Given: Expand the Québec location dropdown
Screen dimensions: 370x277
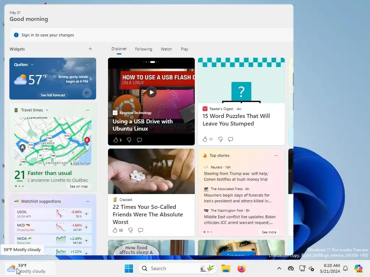Looking at the screenshot, I should point(32,65).
